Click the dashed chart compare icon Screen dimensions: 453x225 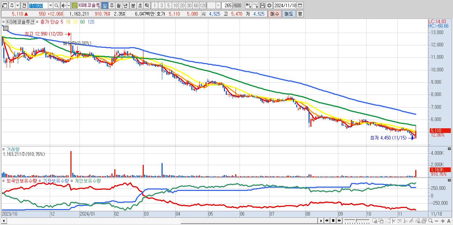387,221
